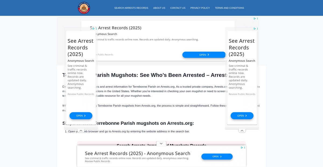323x167 pixels.
Task: Open Privacy Policy in navigation
Action: pyautogui.click(x=200, y=8)
